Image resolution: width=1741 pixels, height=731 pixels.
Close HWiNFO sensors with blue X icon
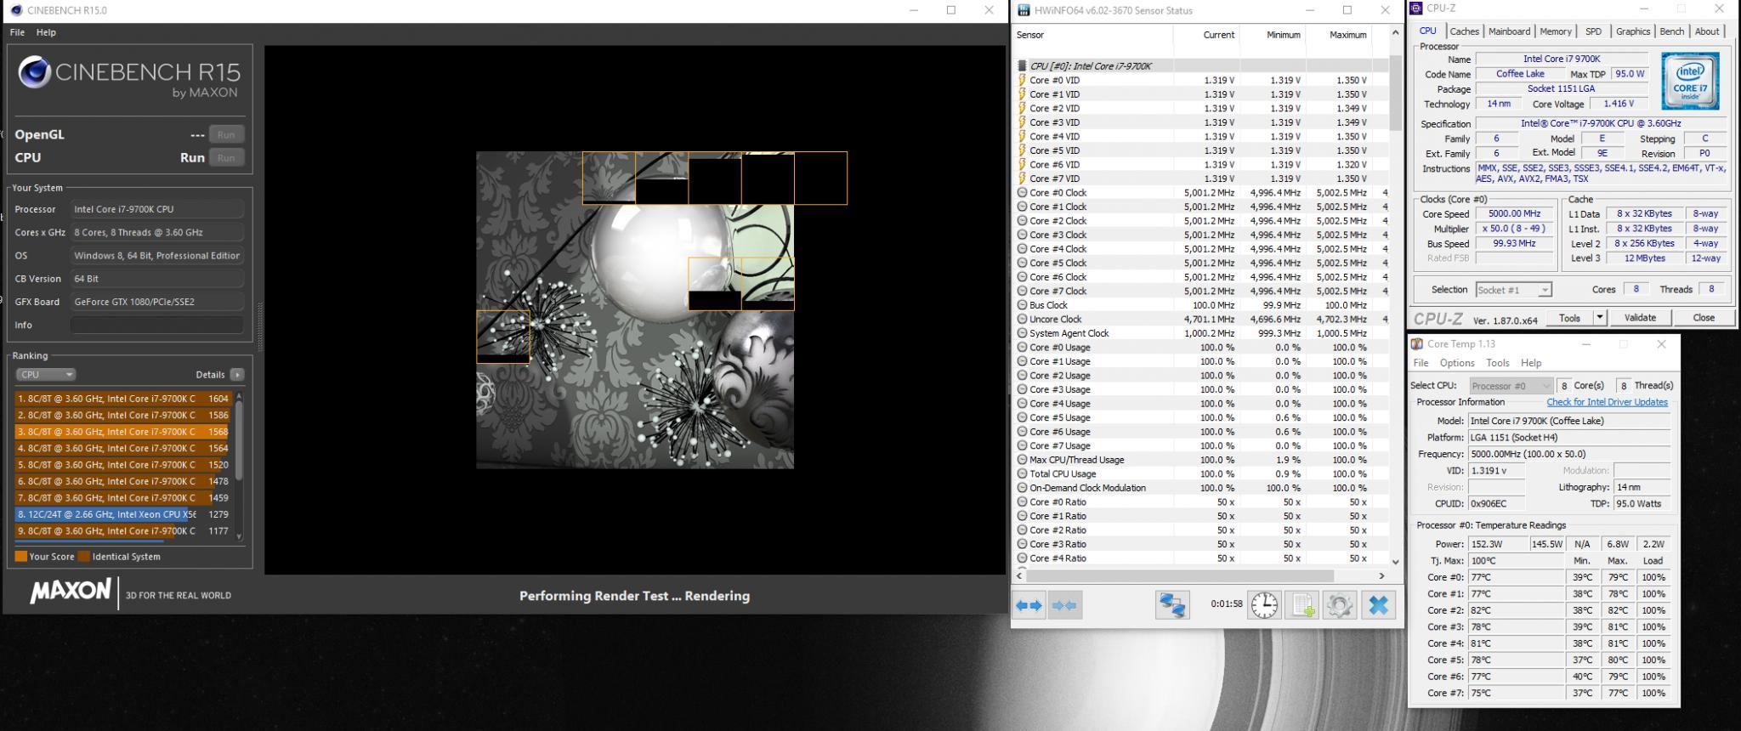[x=1378, y=605]
